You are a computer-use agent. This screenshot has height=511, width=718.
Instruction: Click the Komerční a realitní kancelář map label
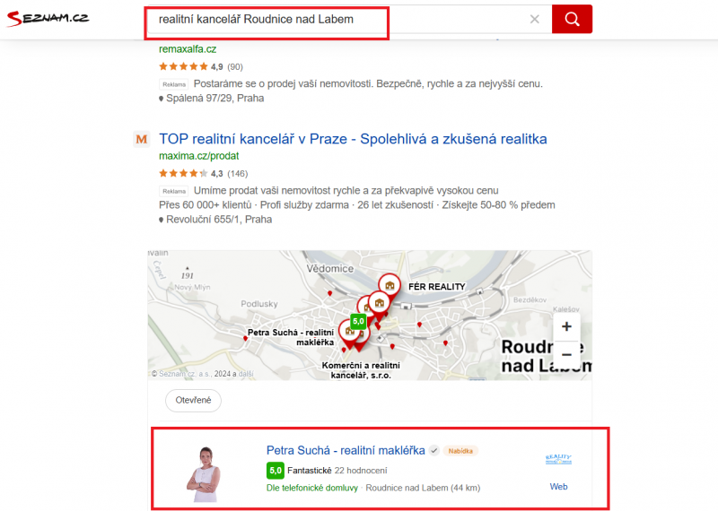click(x=361, y=370)
